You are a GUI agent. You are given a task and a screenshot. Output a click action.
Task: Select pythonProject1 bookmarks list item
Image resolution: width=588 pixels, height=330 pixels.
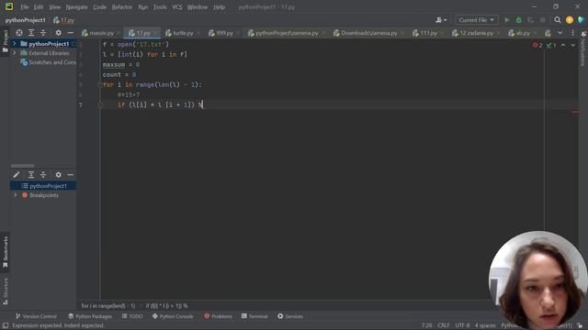click(x=43, y=186)
